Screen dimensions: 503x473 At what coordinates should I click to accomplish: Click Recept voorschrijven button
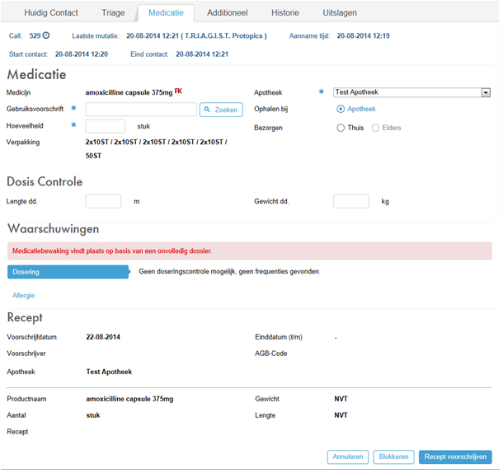455,457
